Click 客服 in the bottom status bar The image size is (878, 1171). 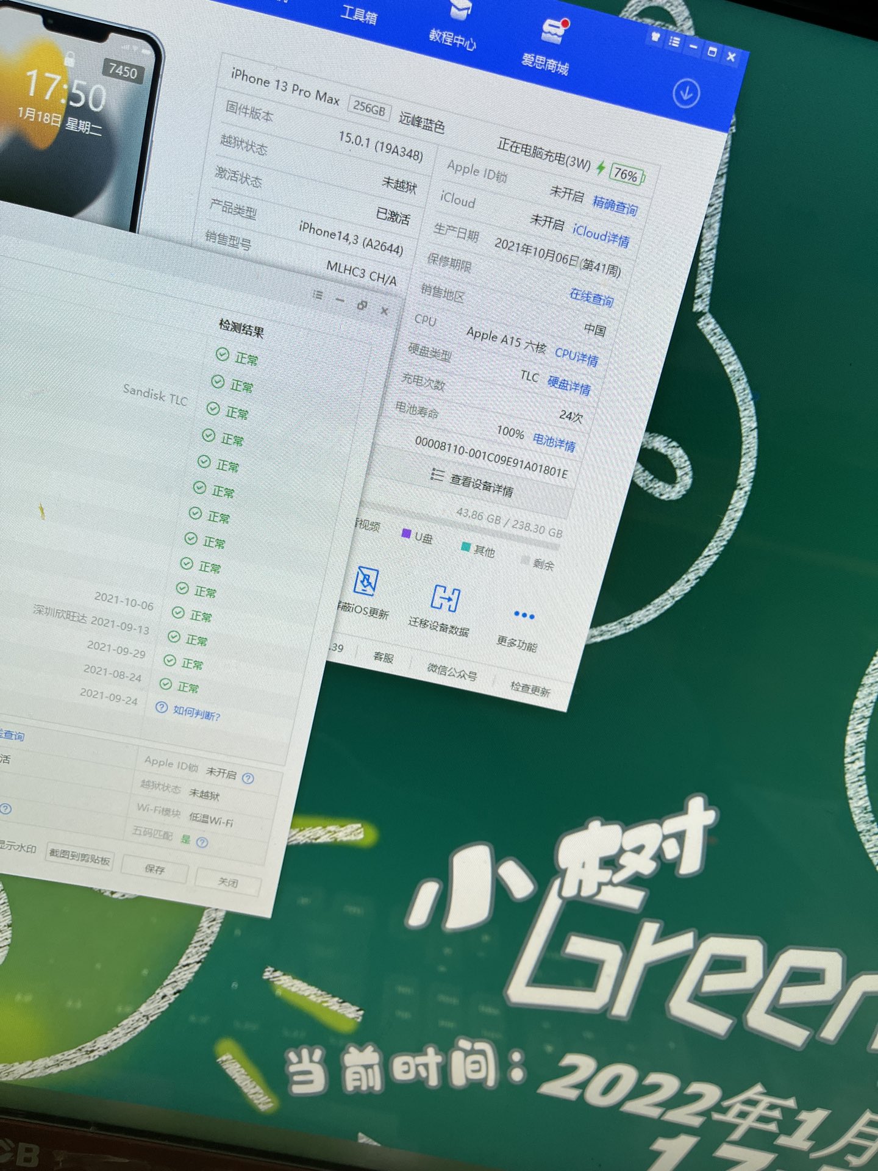[x=383, y=656]
